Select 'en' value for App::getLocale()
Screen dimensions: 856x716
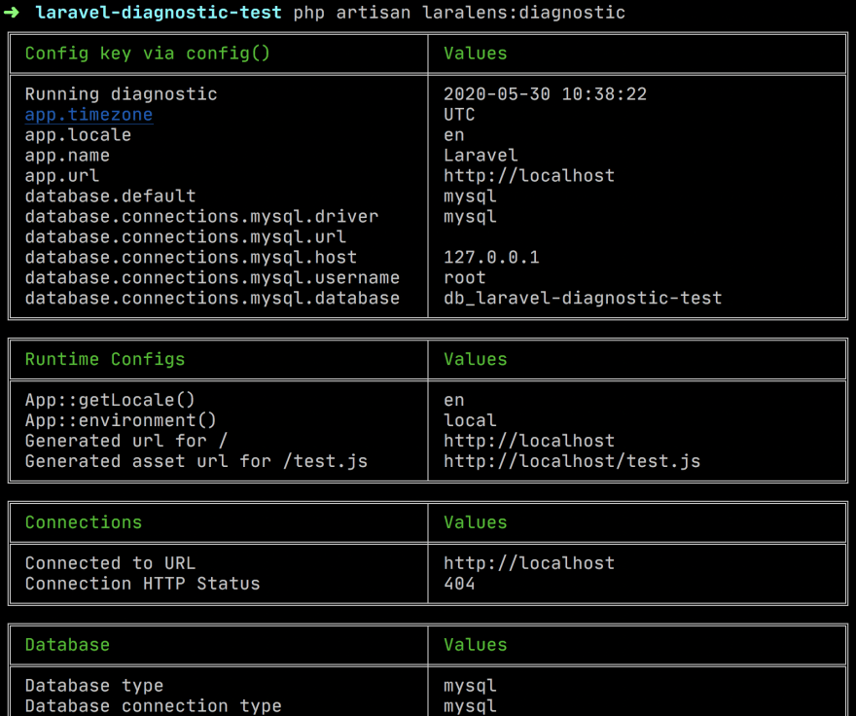tap(453, 400)
